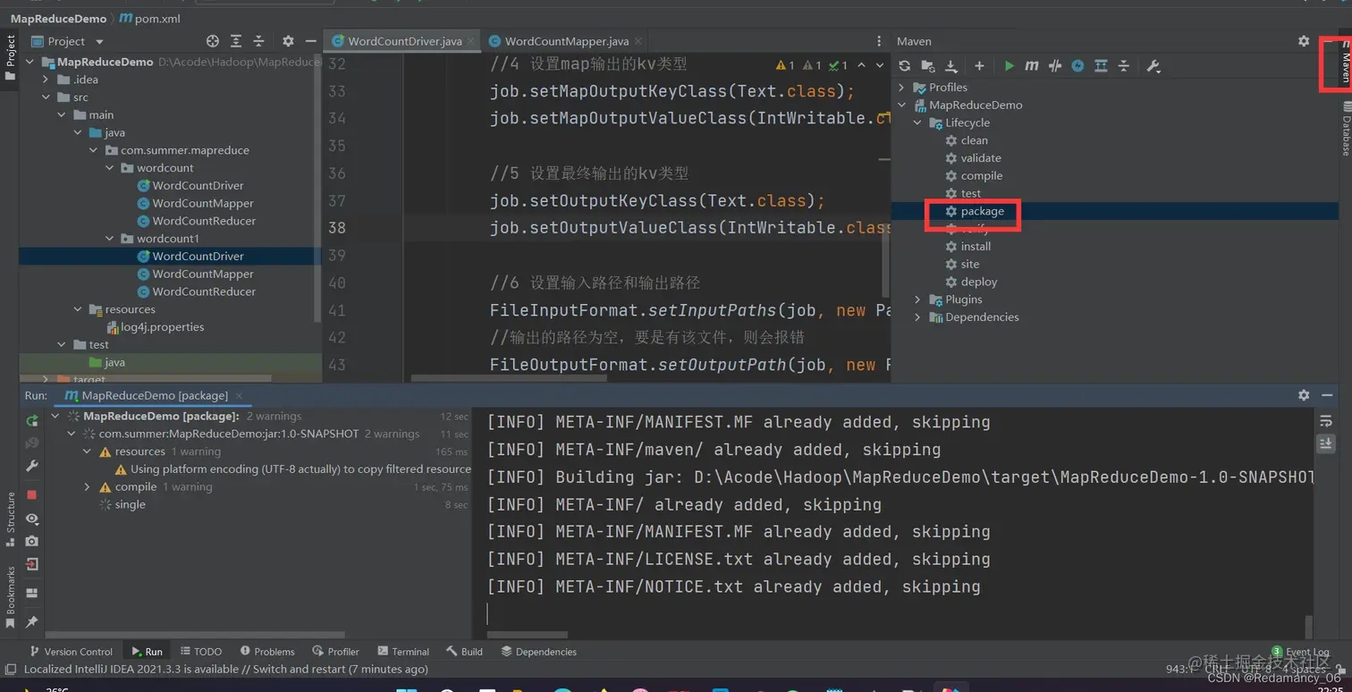This screenshot has width=1352, height=692.
Task: Download sources and documentation Maven icon
Action: tap(951, 66)
